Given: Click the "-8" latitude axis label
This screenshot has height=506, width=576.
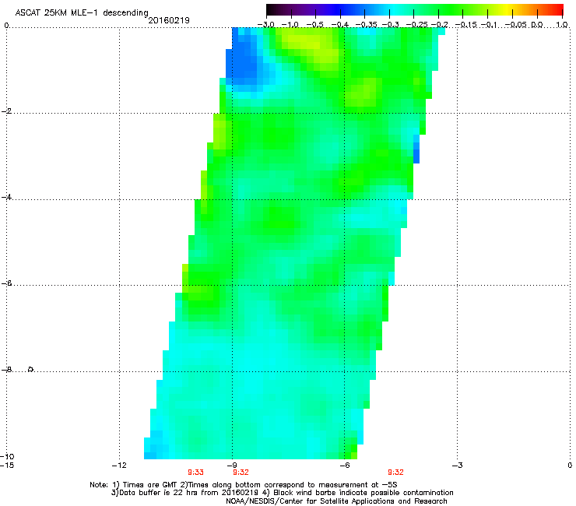Looking at the screenshot, I should tap(6, 370).
